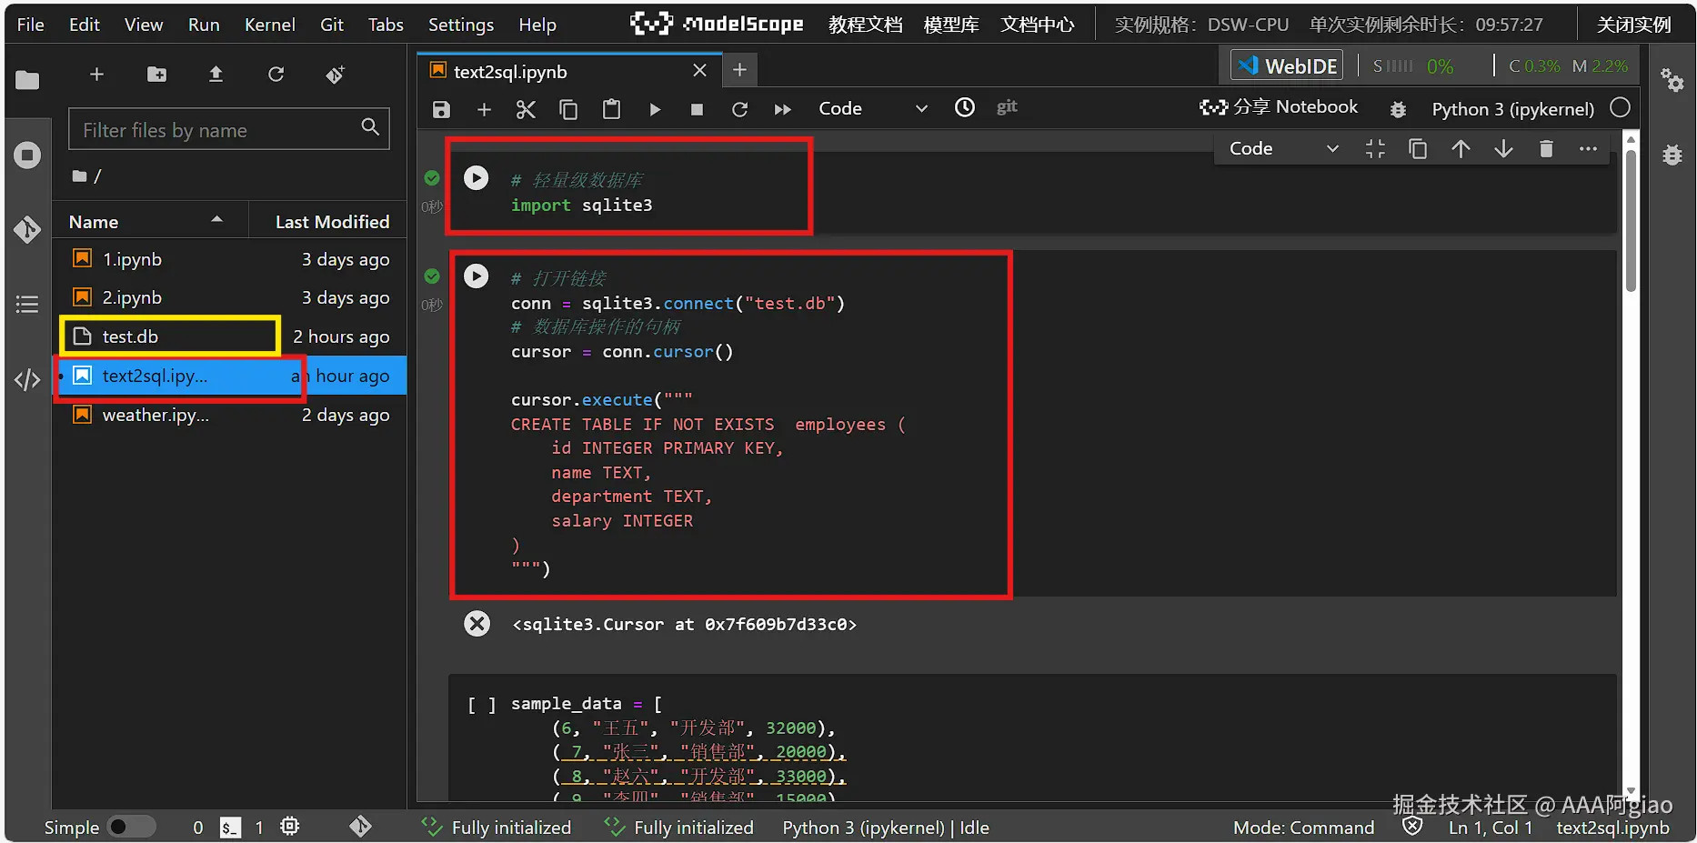Image resolution: width=1697 pixels, height=843 pixels.
Task: Save the notebook with the floppy disk icon
Action: pyautogui.click(x=441, y=109)
